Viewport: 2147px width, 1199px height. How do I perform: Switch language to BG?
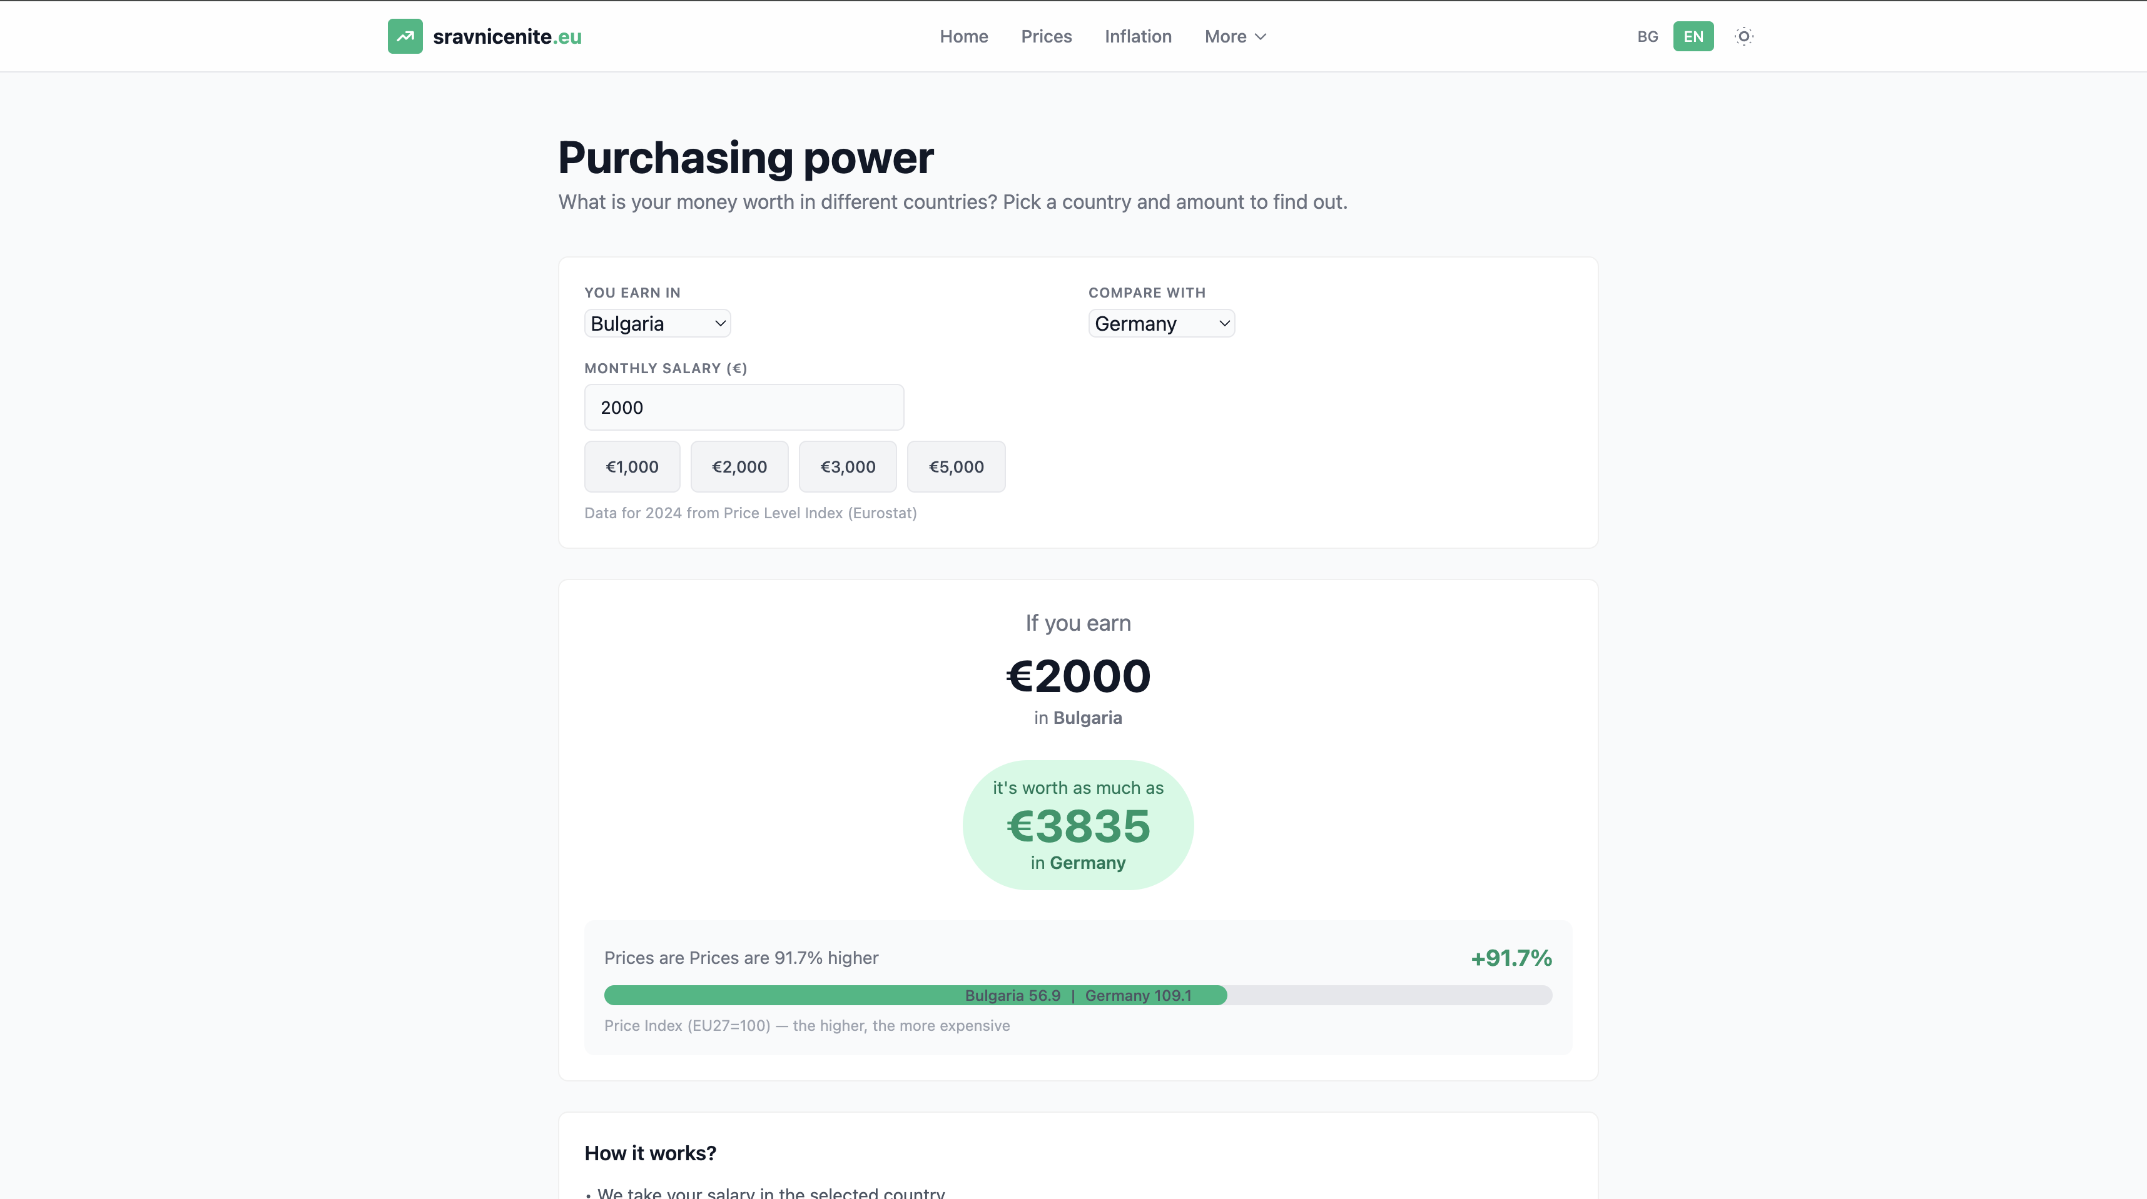[x=1648, y=37]
